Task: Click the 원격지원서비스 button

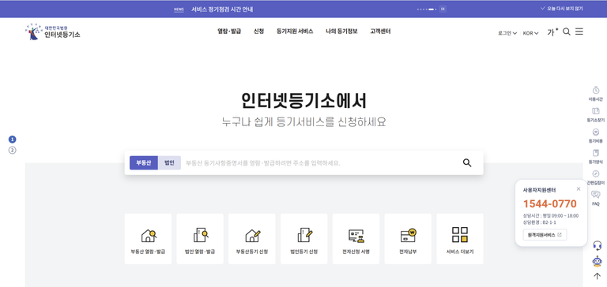Action: pos(545,234)
